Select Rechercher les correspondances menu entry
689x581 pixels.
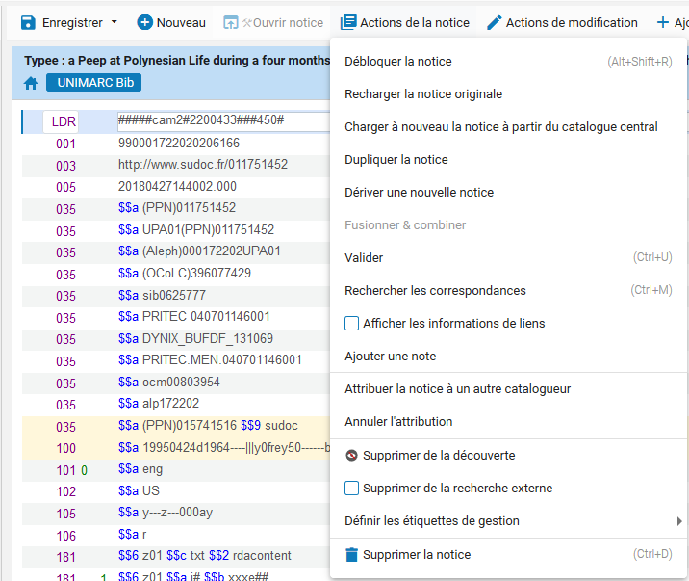click(x=435, y=291)
